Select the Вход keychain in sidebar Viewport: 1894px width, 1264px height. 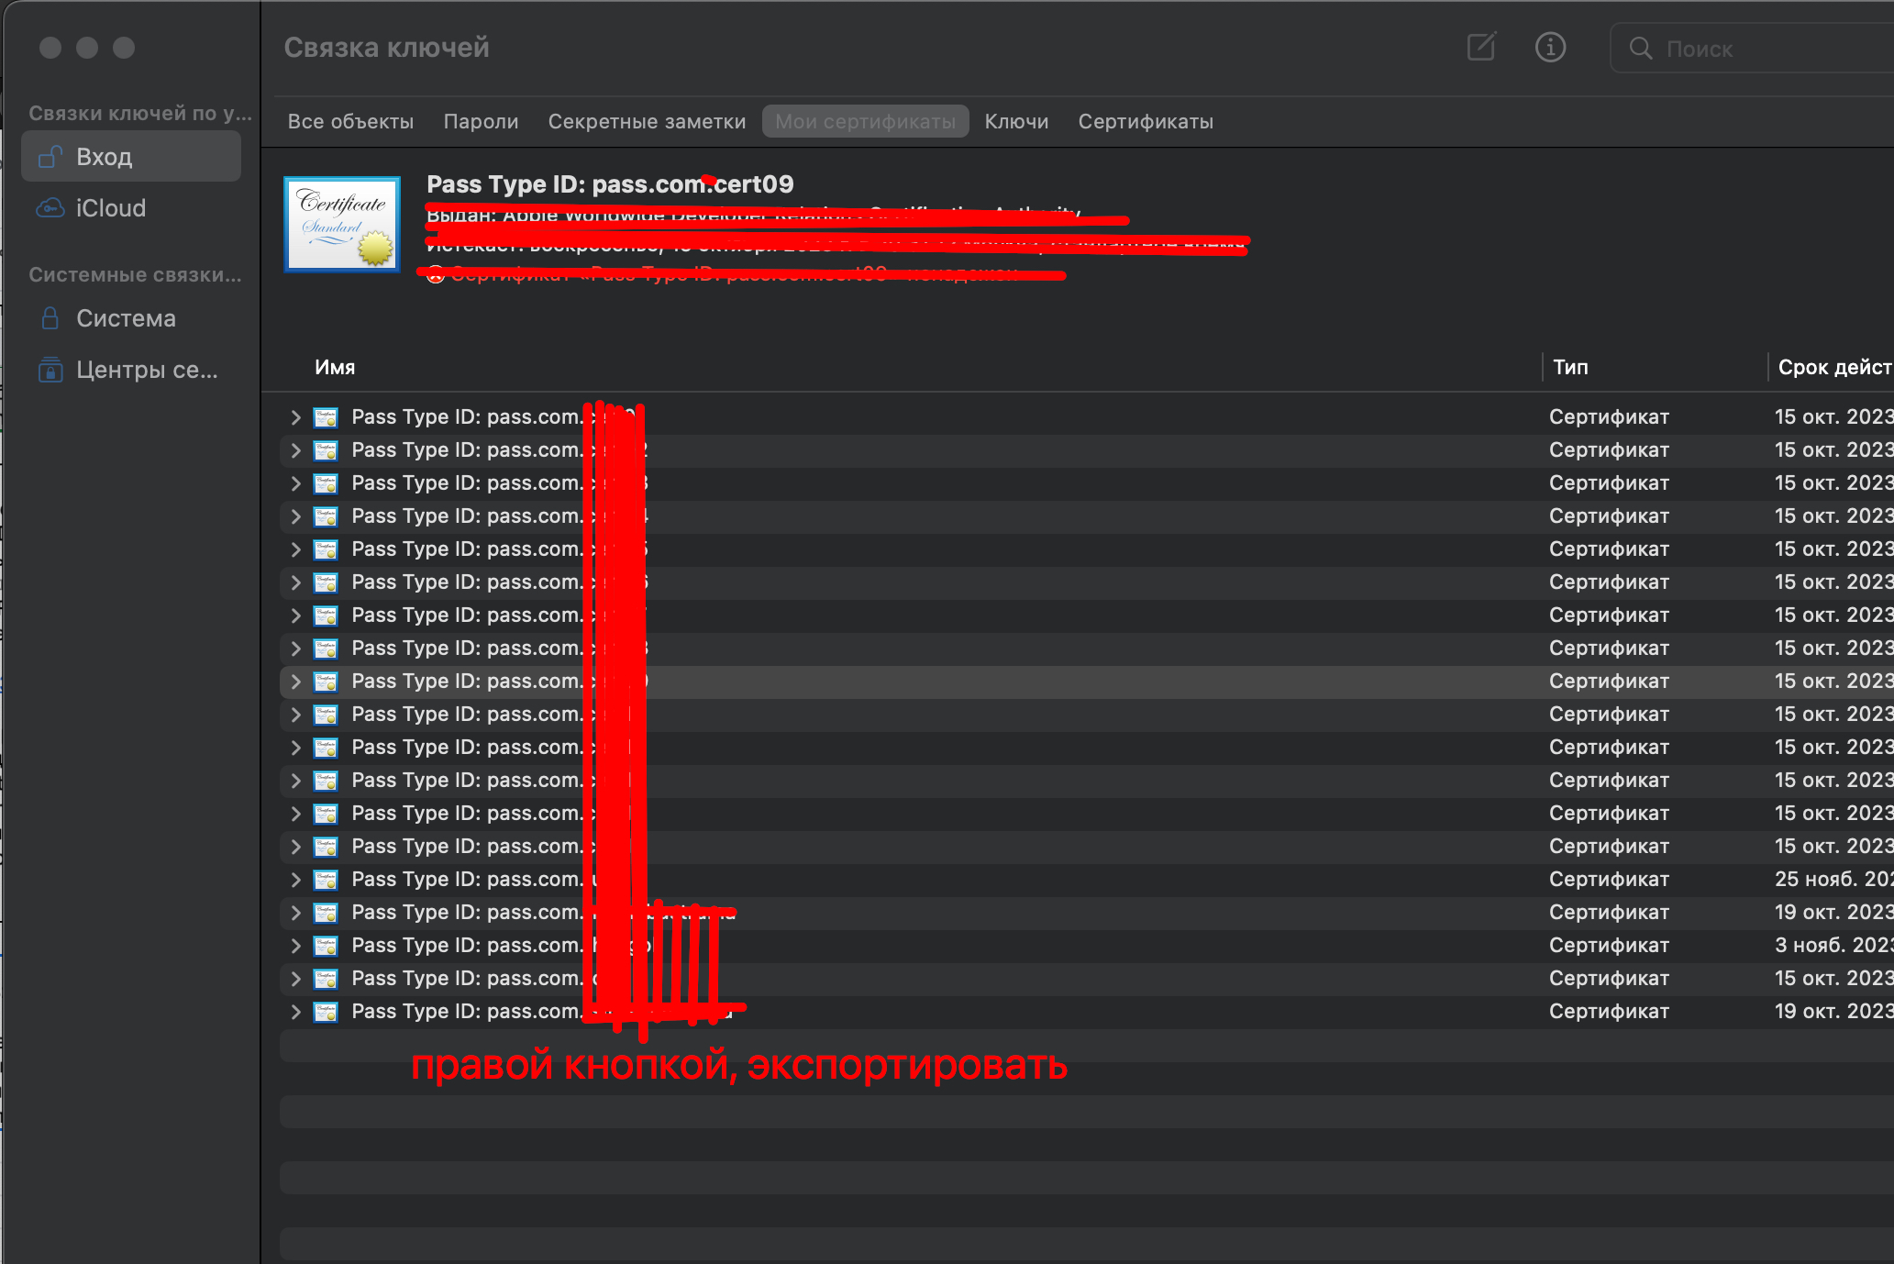coord(131,157)
